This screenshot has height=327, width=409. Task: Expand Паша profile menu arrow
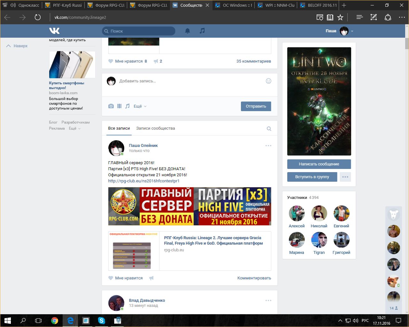point(352,31)
